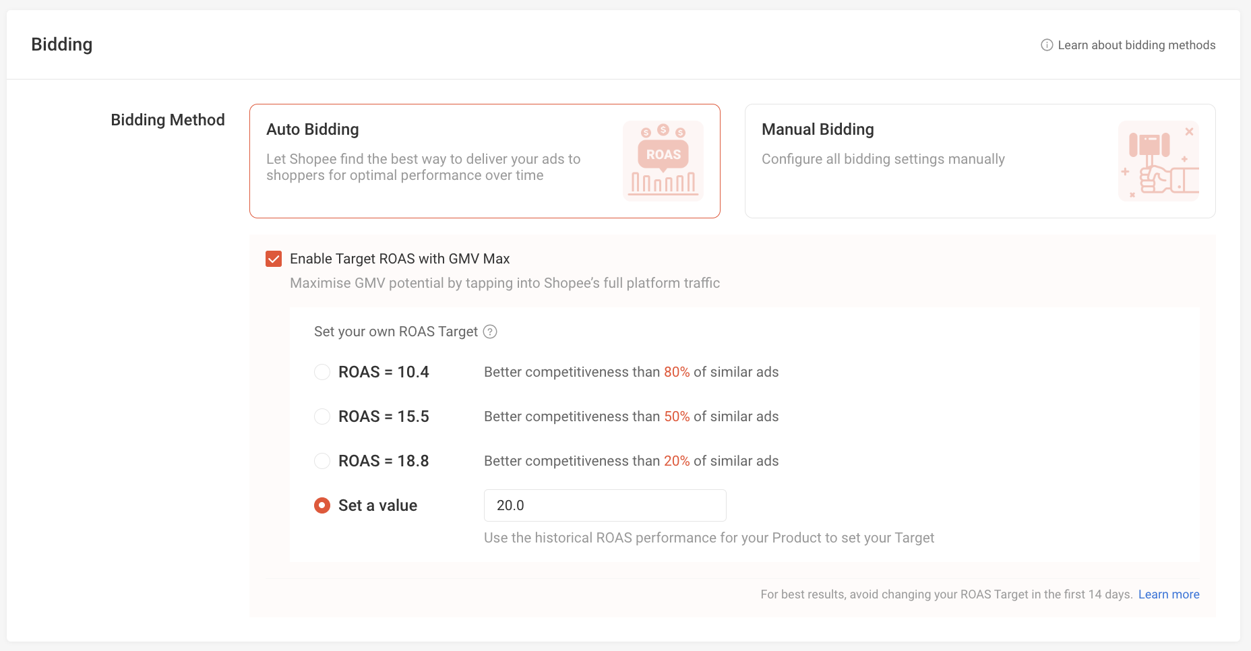Open the Learn more link
This screenshot has width=1251, height=651.
pos(1169,594)
